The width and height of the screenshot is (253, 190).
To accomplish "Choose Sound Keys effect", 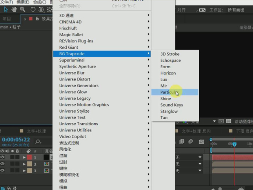I will (x=175, y=105).
